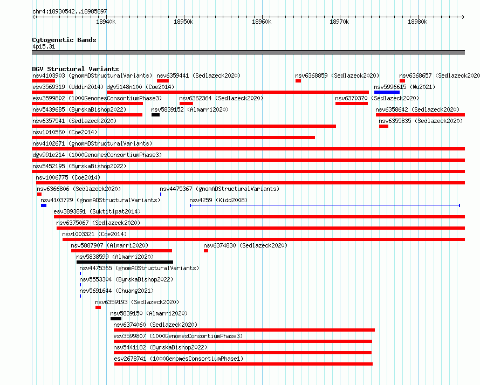Click the 18960k ruler tick label
This screenshot has height=385, width=480.
pyautogui.click(x=262, y=22)
